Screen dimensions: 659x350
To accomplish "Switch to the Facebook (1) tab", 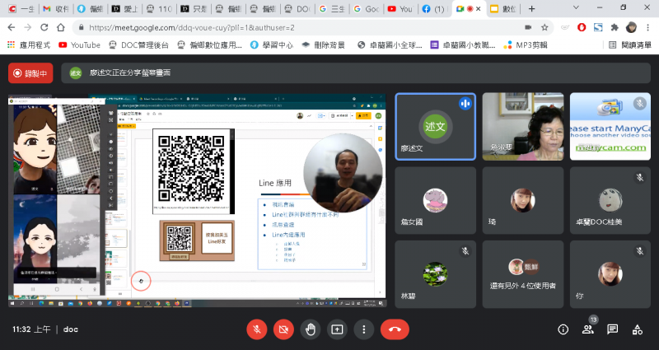I will point(435,8).
